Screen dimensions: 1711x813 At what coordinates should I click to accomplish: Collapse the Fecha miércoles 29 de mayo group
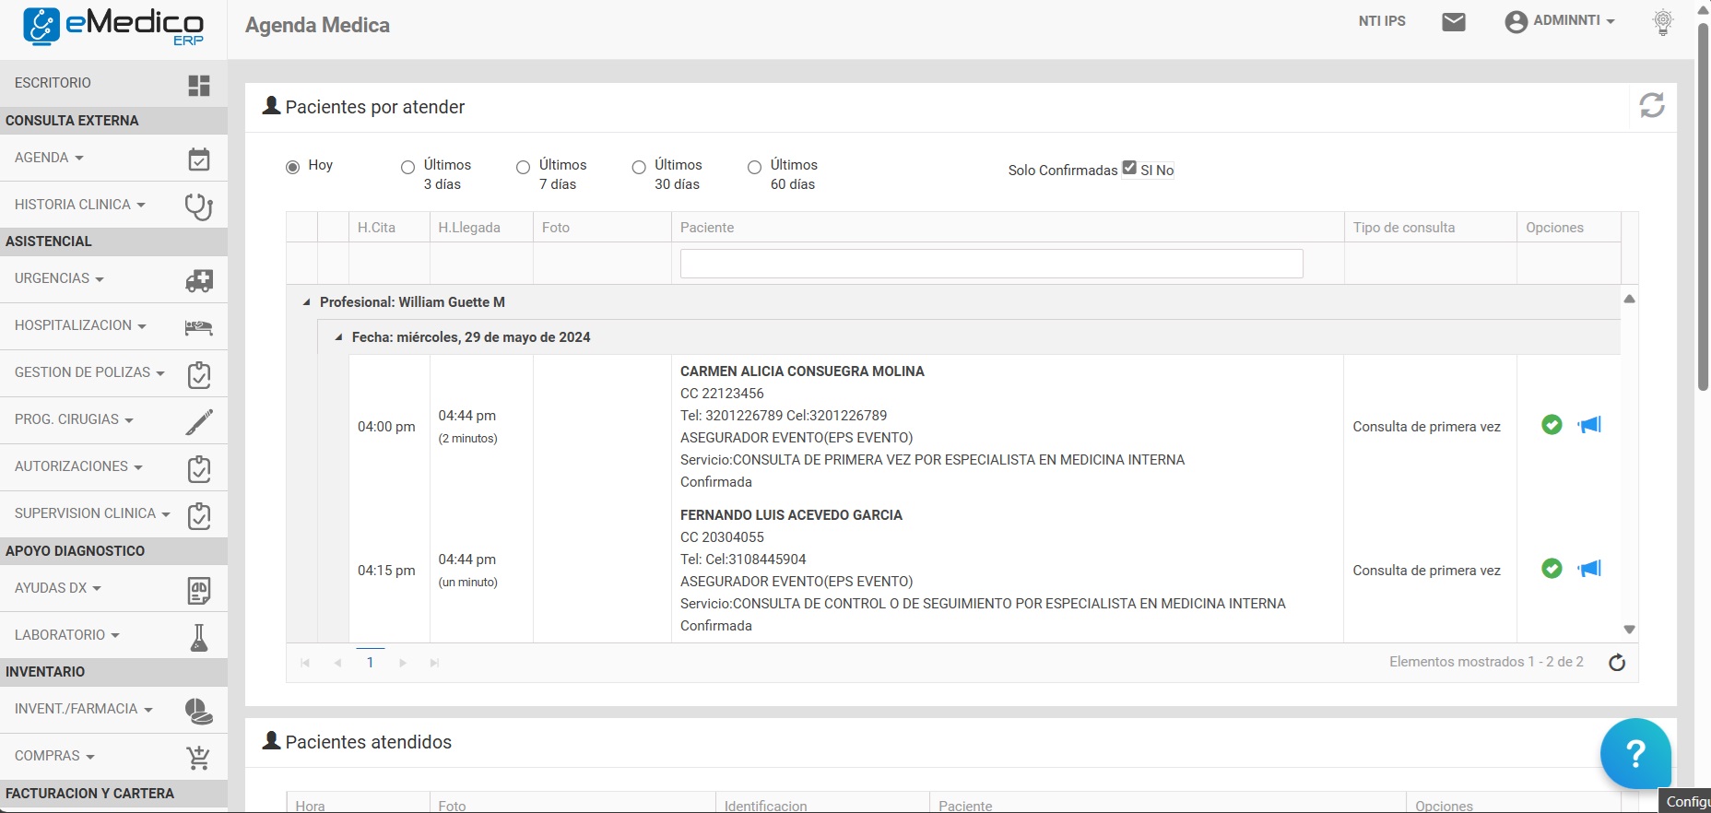click(x=339, y=337)
